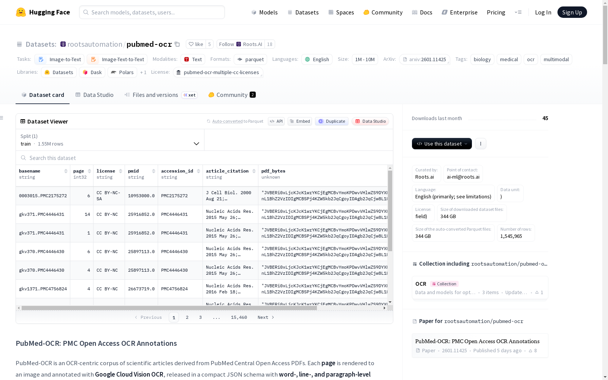Viewport: 608px width, 380px height.
Task: Open the three-dot options menu beside Use this dataset
Action: (x=481, y=144)
